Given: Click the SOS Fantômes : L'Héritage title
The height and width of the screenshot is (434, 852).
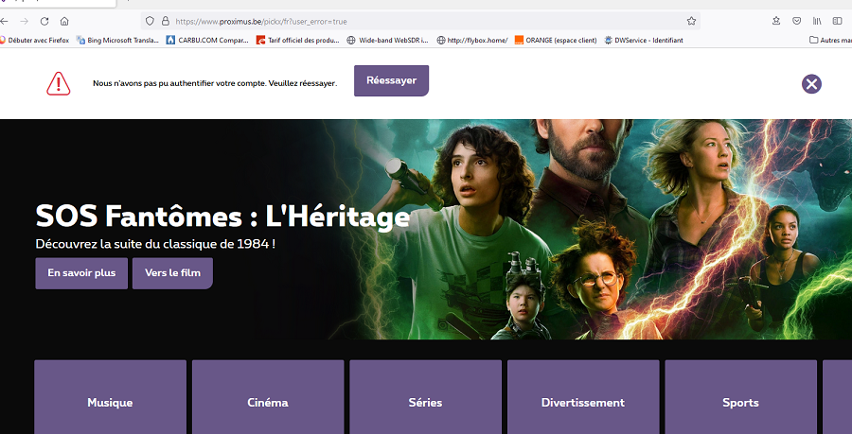Looking at the screenshot, I should coord(222,217).
